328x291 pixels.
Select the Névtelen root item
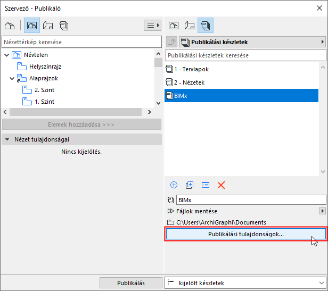point(36,55)
